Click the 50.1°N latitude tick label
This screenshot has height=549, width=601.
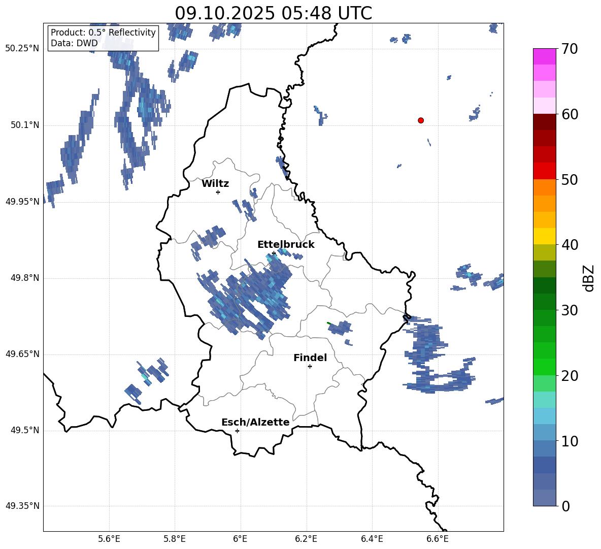point(22,125)
